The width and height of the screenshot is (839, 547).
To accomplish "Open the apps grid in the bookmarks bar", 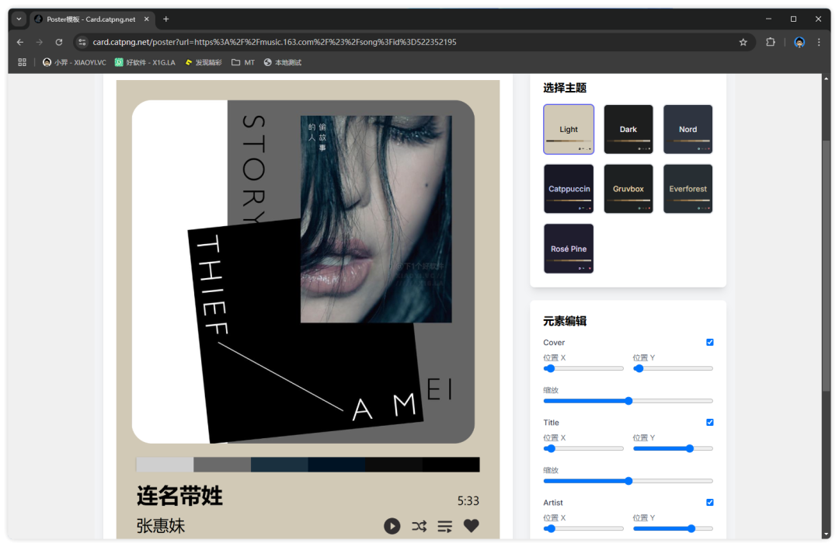I will tap(22, 62).
